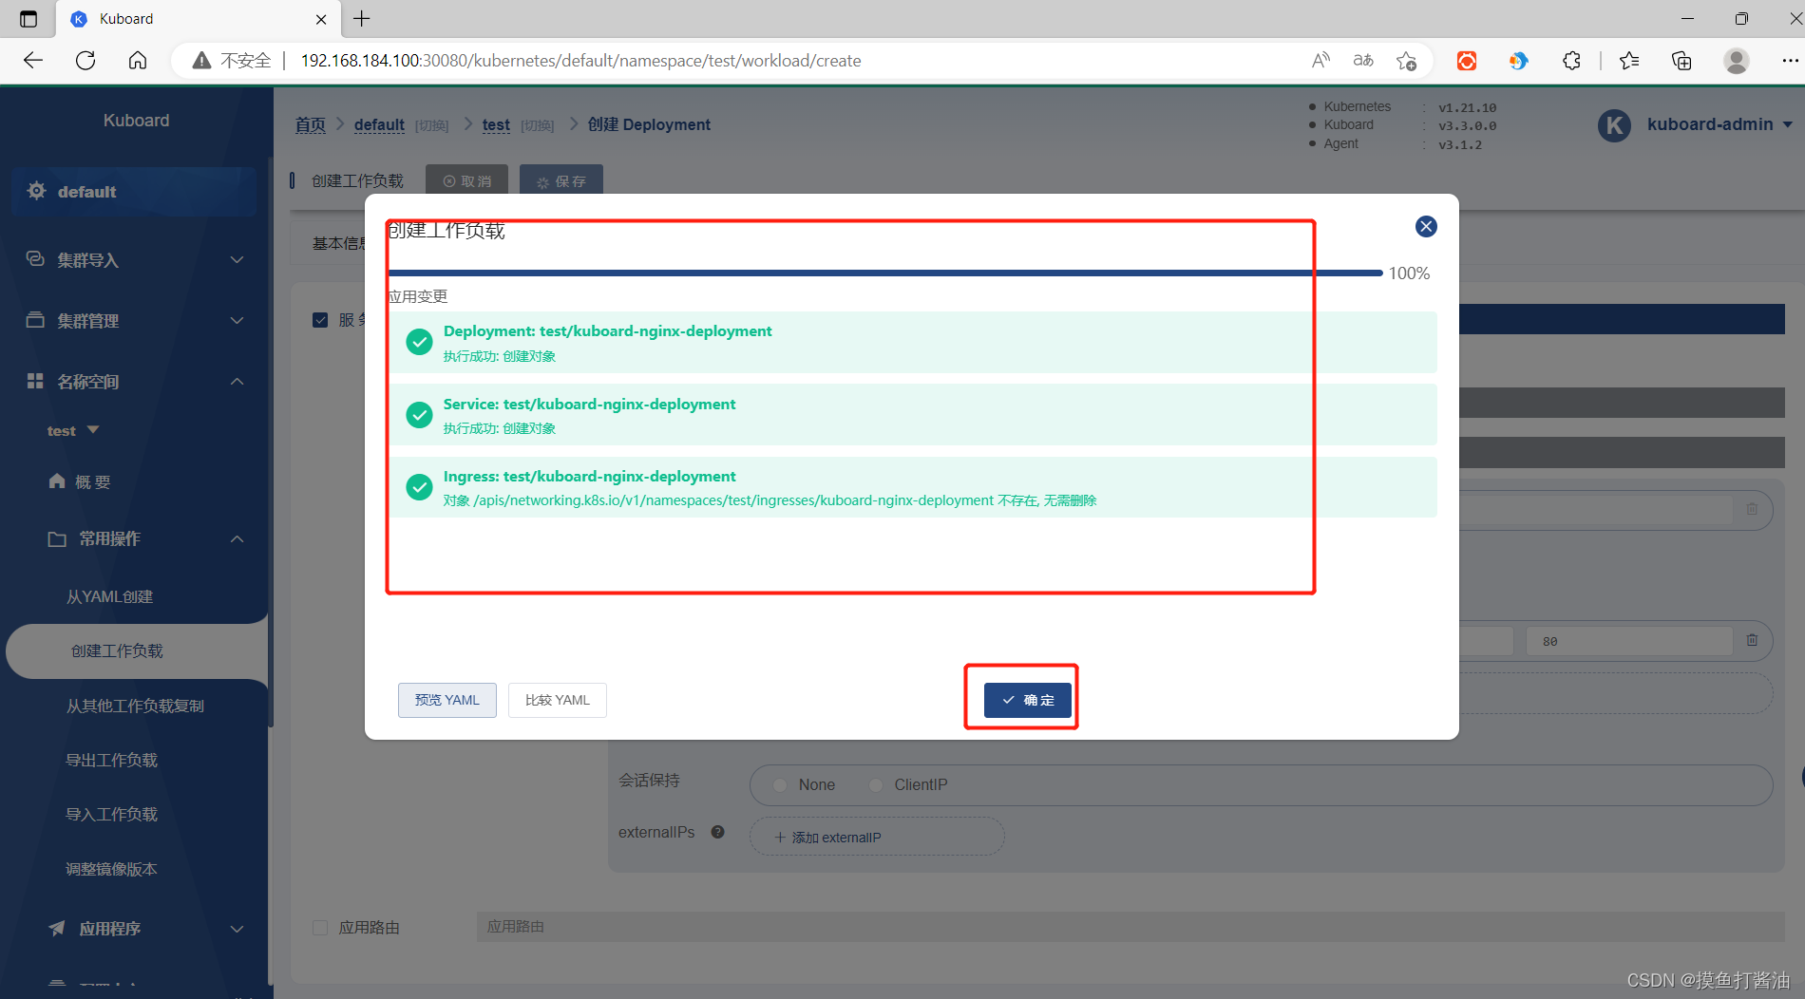The height and width of the screenshot is (999, 1805).
Task: Open test namespace dropdown
Action: [x=73, y=430]
